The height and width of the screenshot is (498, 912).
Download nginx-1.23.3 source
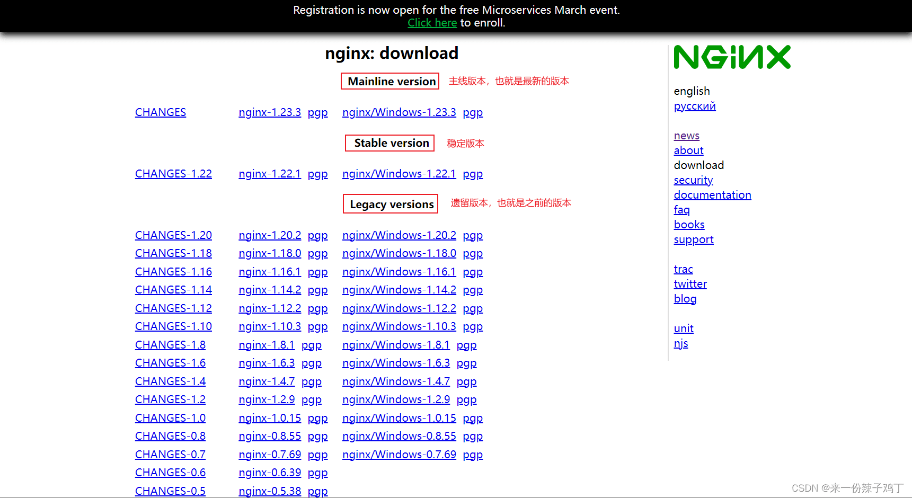(x=270, y=112)
